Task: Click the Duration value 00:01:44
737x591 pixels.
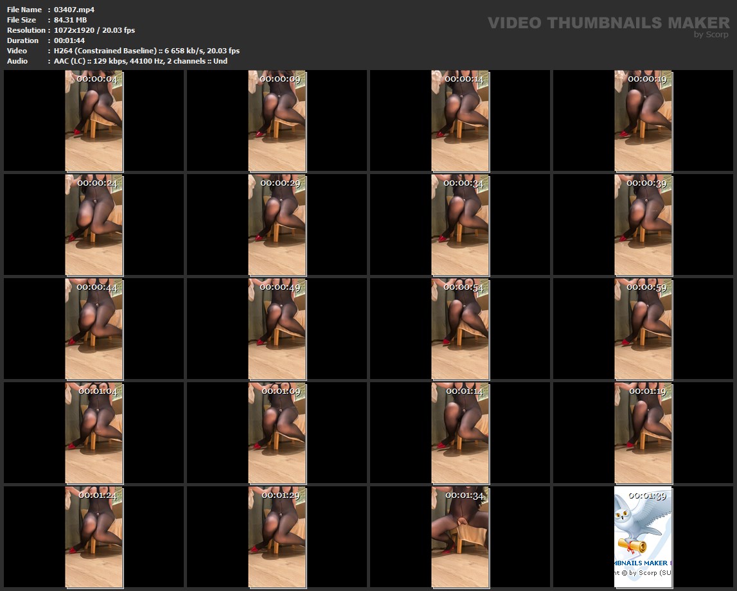Action: [x=69, y=40]
